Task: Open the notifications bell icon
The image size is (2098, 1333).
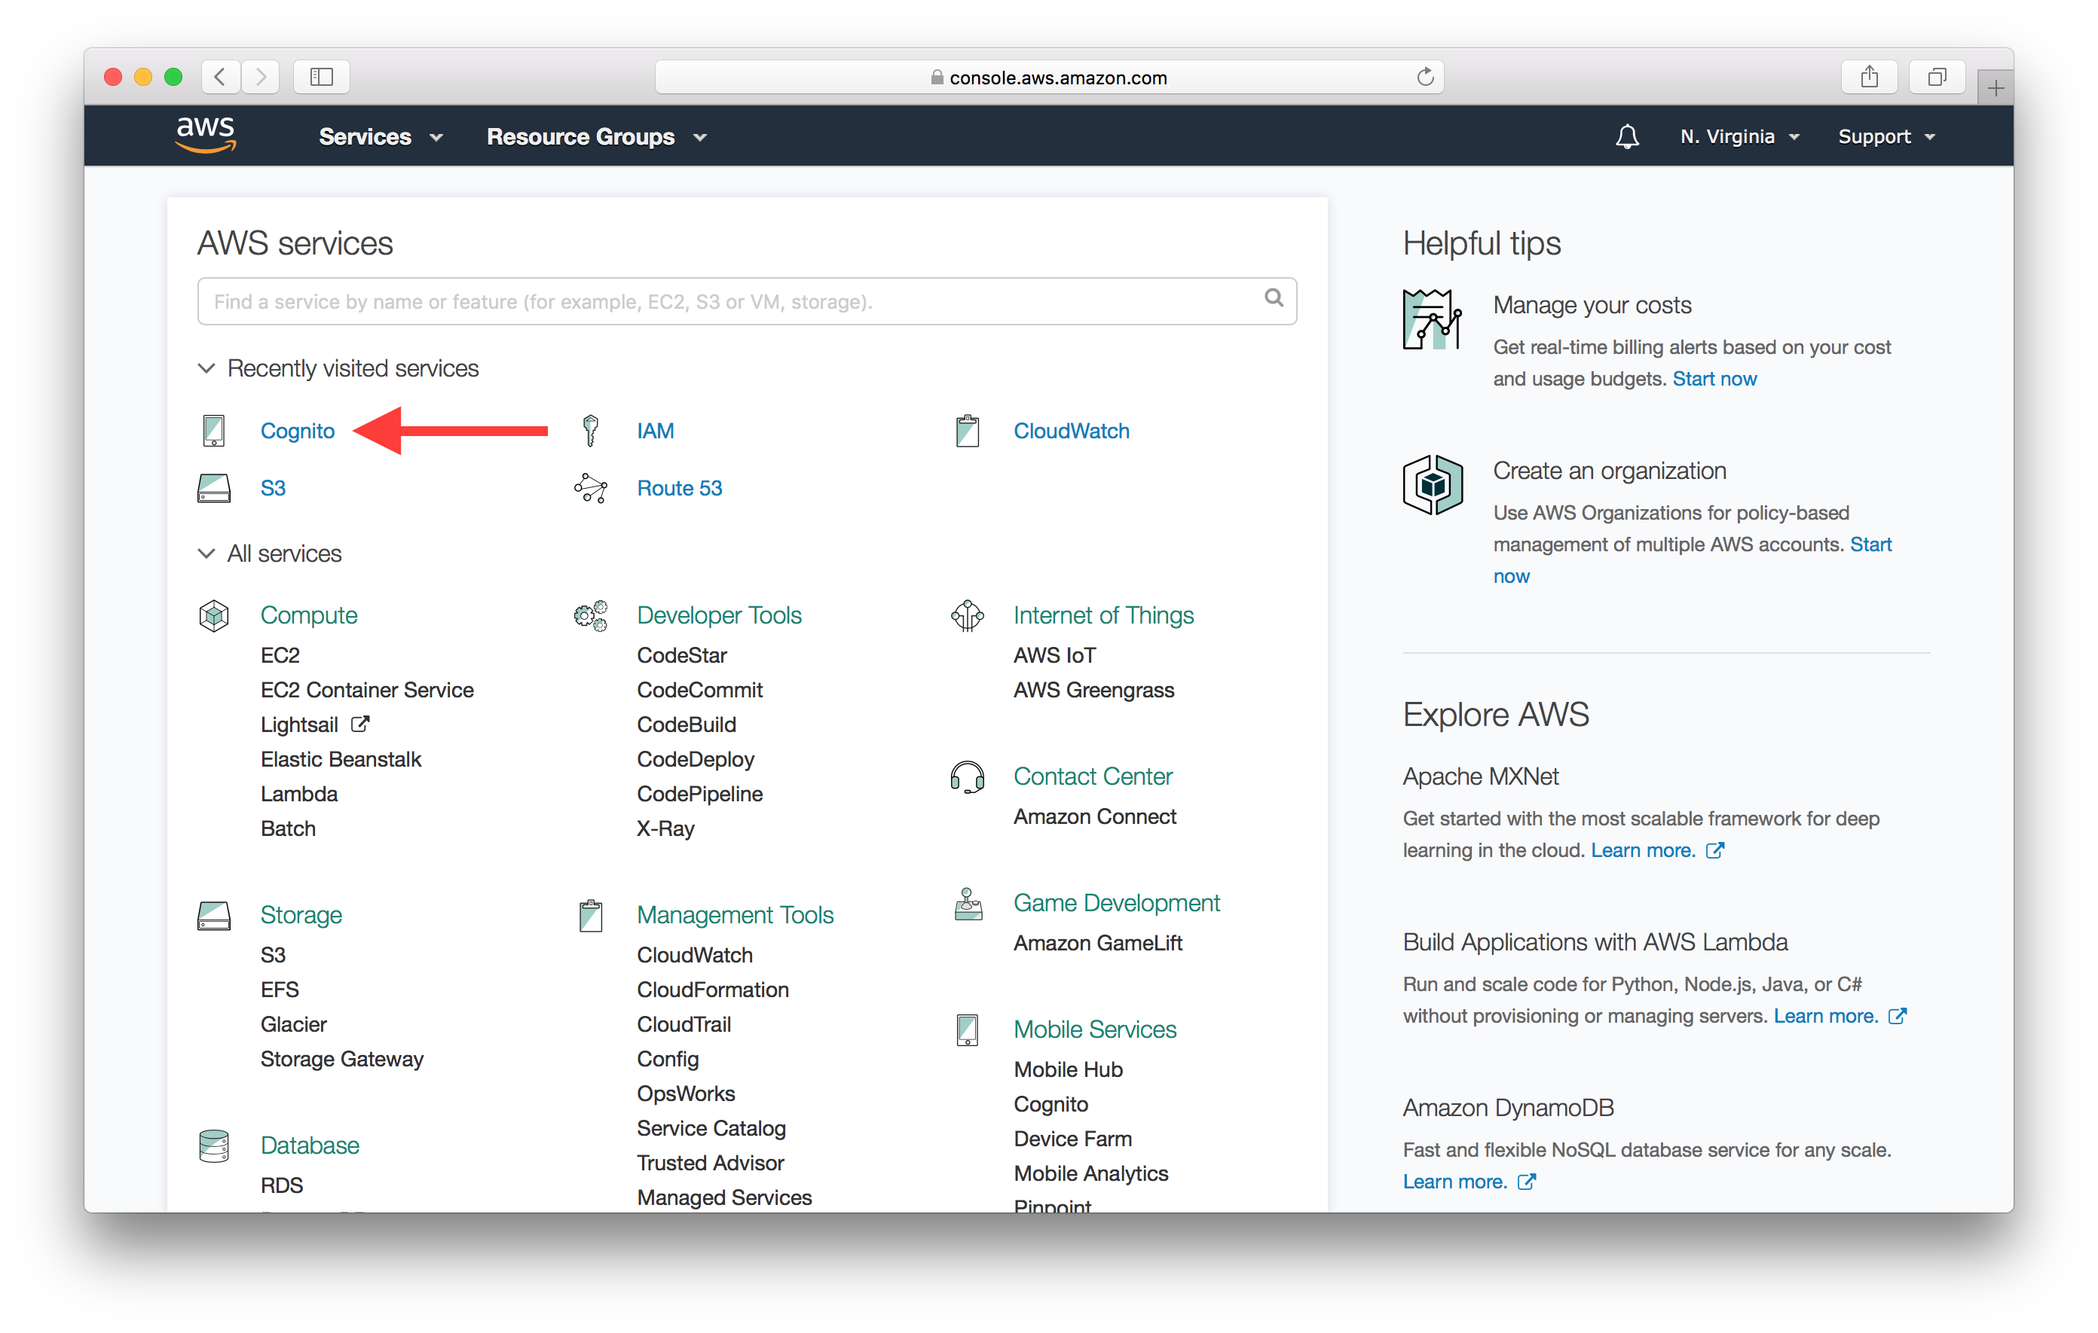Action: tap(1627, 137)
